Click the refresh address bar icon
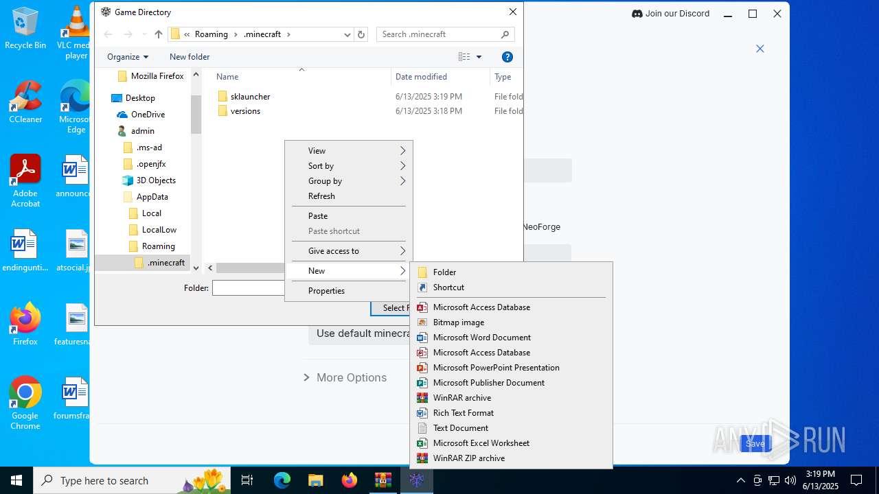Screen dimensions: 879x494 (362, 34)
